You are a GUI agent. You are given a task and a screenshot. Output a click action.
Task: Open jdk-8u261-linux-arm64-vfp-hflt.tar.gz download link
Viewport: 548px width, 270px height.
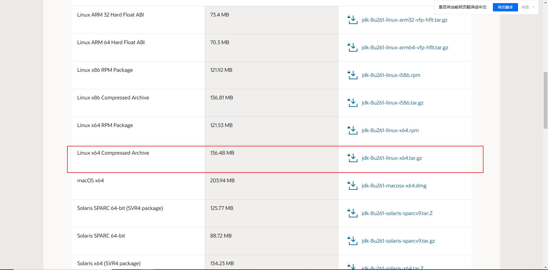point(405,48)
